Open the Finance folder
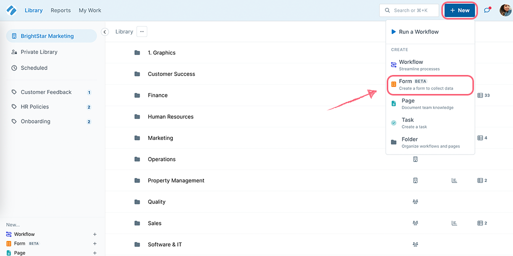This screenshot has height=256, width=513. coord(158,95)
